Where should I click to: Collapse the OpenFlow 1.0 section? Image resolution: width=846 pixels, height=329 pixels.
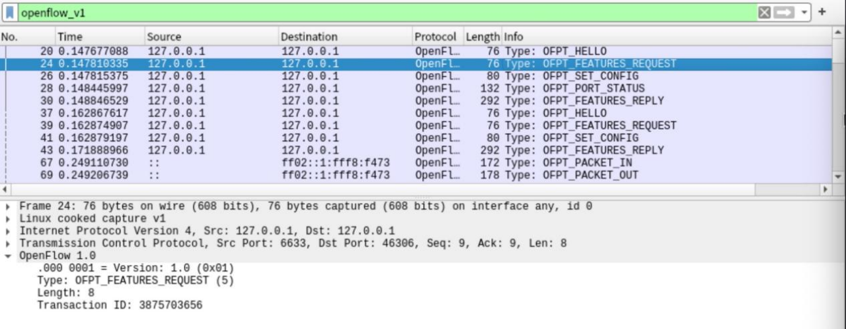[8, 256]
